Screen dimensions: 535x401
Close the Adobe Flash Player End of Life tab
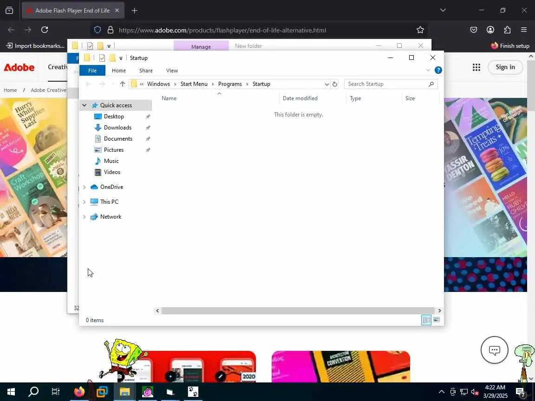(117, 11)
